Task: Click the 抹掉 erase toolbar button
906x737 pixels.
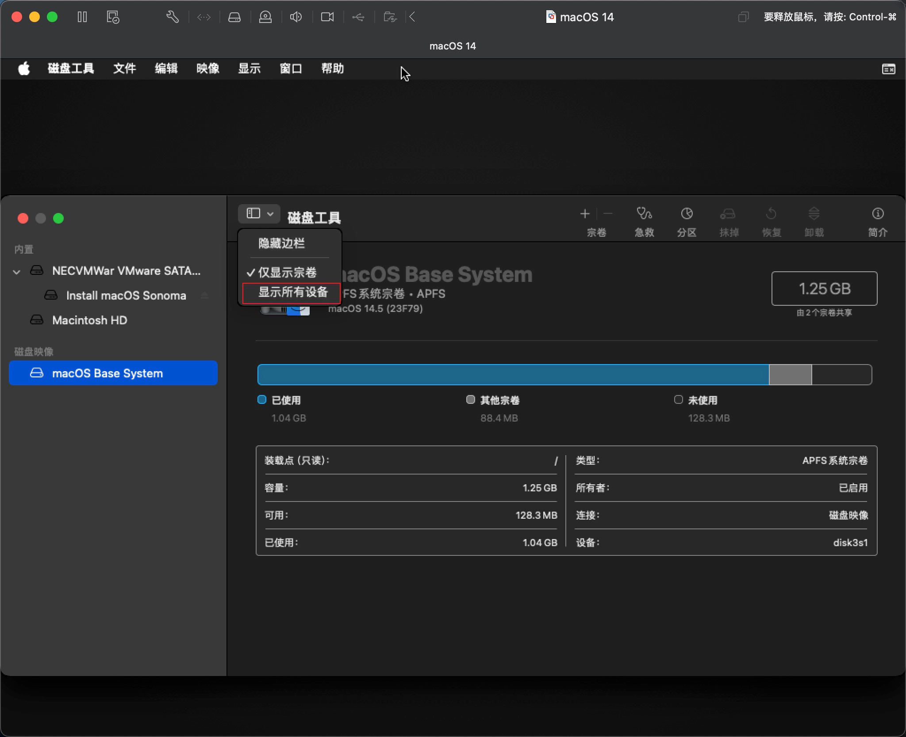Action: coord(729,222)
